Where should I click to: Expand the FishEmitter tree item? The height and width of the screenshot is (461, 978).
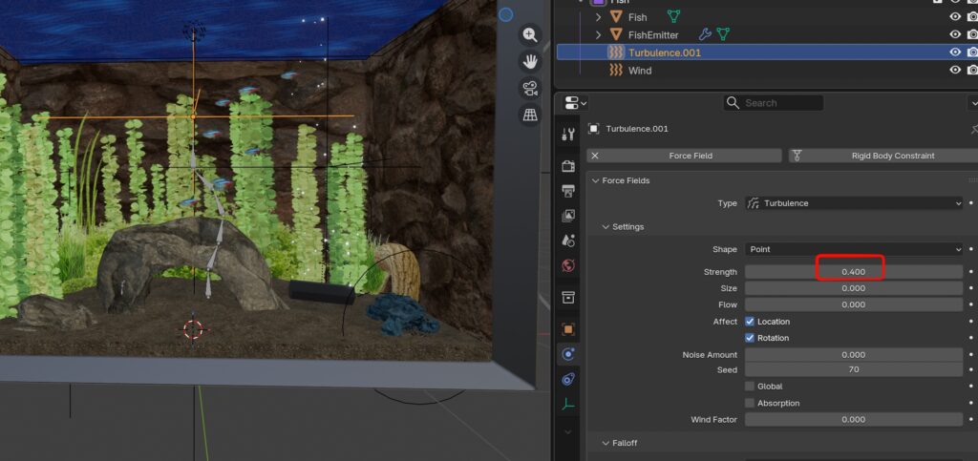598,35
